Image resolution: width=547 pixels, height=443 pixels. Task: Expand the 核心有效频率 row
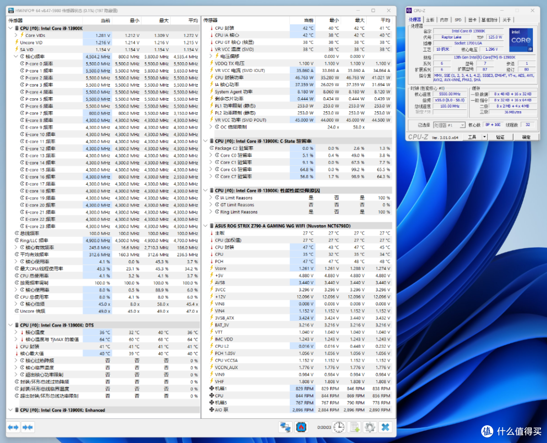(16, 247)
